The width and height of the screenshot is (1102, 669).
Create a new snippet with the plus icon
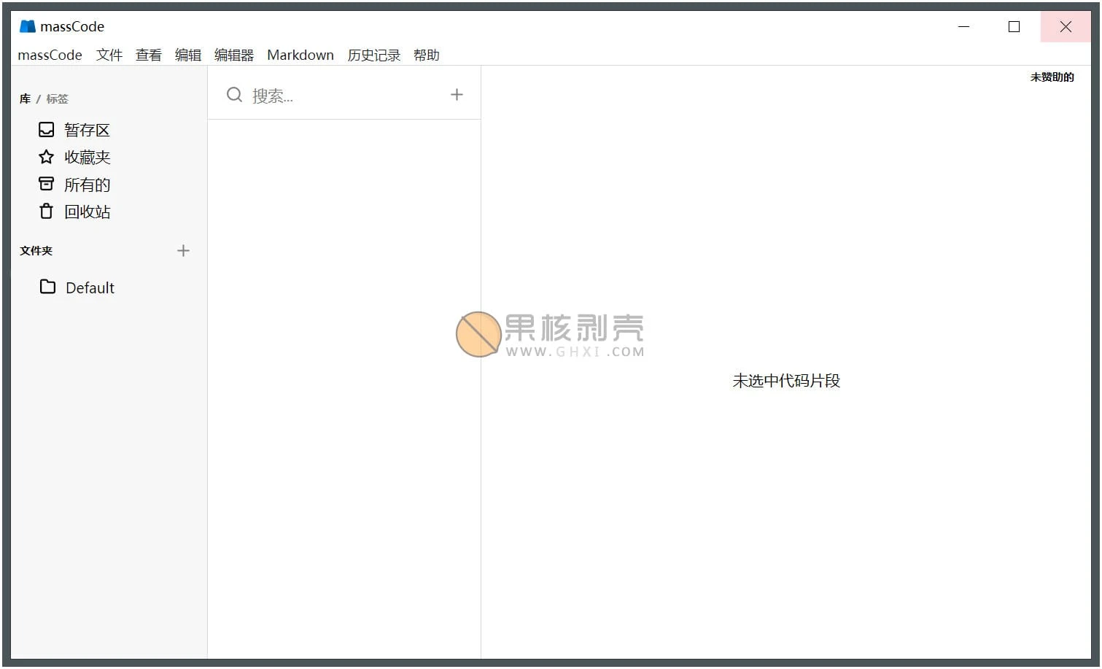pos(457,94)
